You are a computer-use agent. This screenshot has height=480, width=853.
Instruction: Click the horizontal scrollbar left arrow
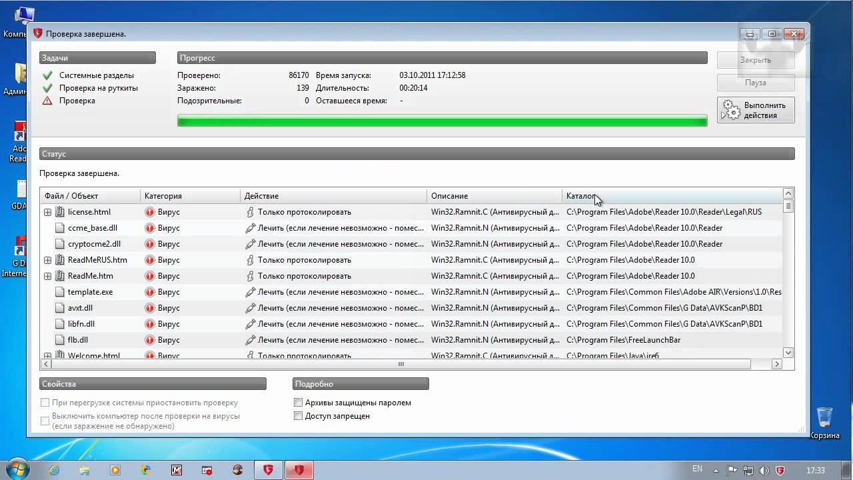click(47, 364)
